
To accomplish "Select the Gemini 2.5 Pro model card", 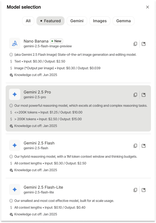I will [78, 108].
